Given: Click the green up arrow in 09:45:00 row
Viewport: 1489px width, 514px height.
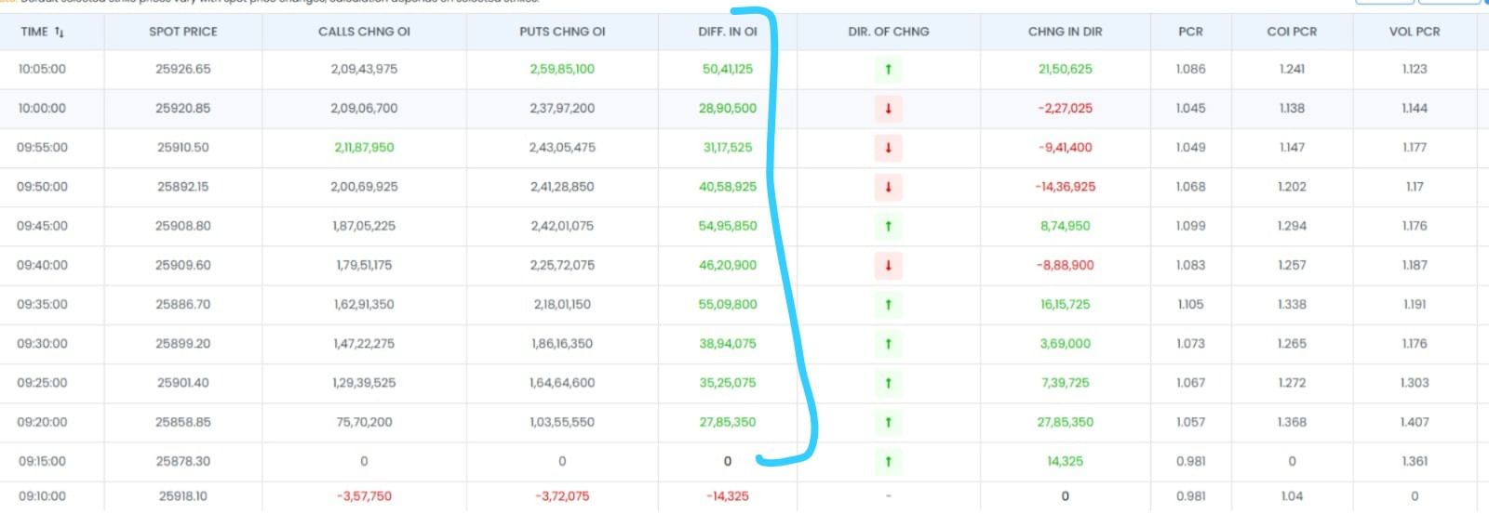Looking at the screenshot, I should (888, 226).
